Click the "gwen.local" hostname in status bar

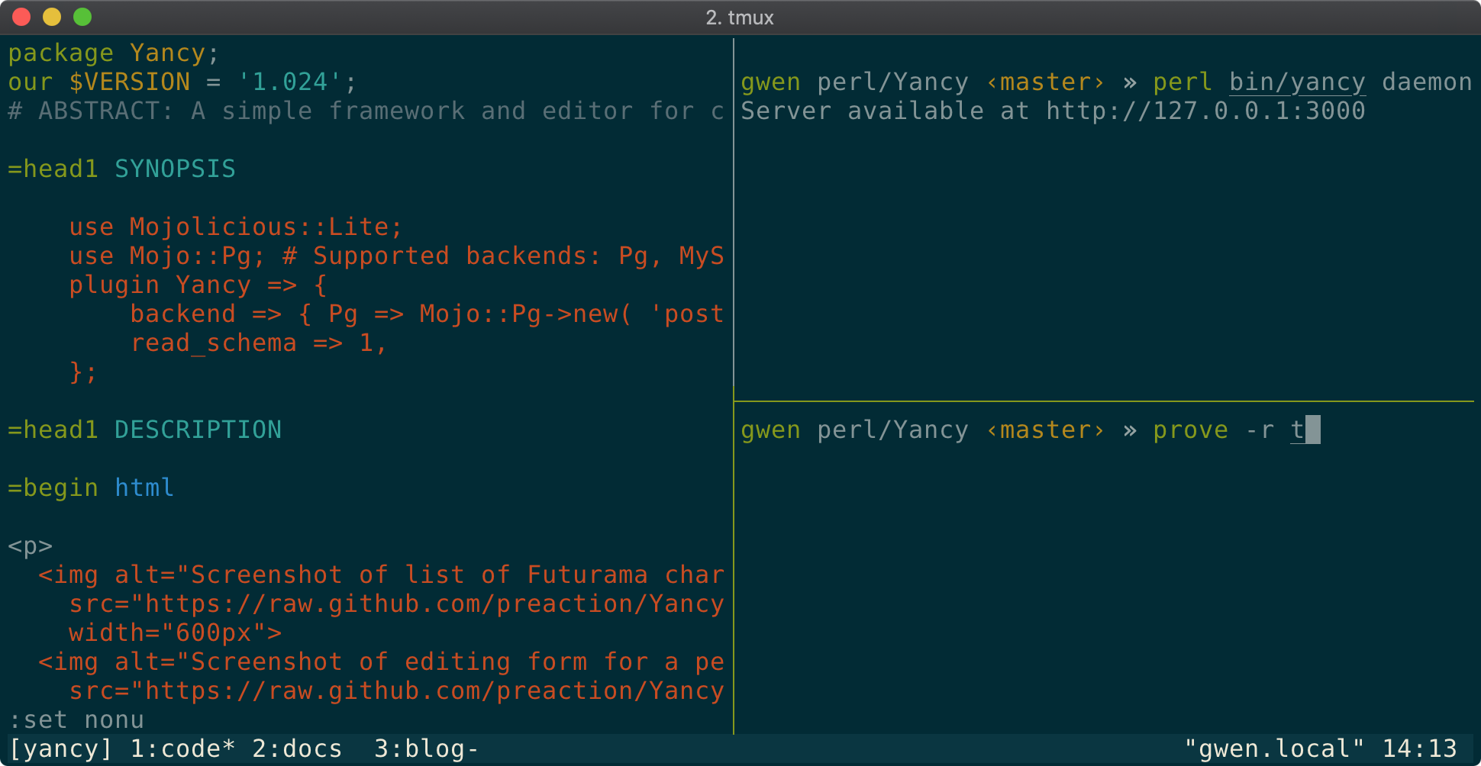point(1274,748)
